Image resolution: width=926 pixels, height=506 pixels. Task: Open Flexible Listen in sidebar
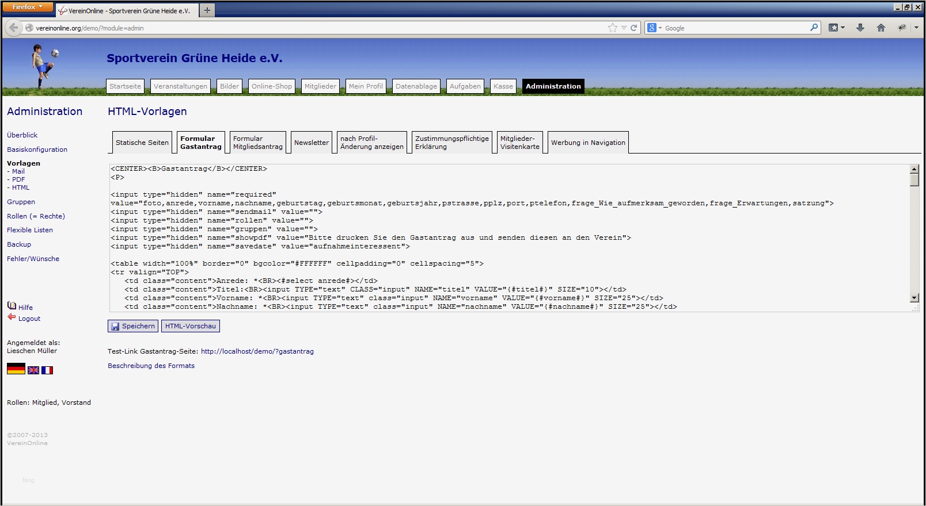(30, 230)
